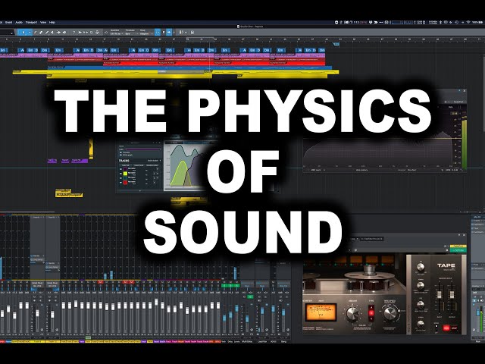Click the Tape Speed knob
The height and width of the screenshot is (364, 485).
pyautogui.click(x=390, y=313)
